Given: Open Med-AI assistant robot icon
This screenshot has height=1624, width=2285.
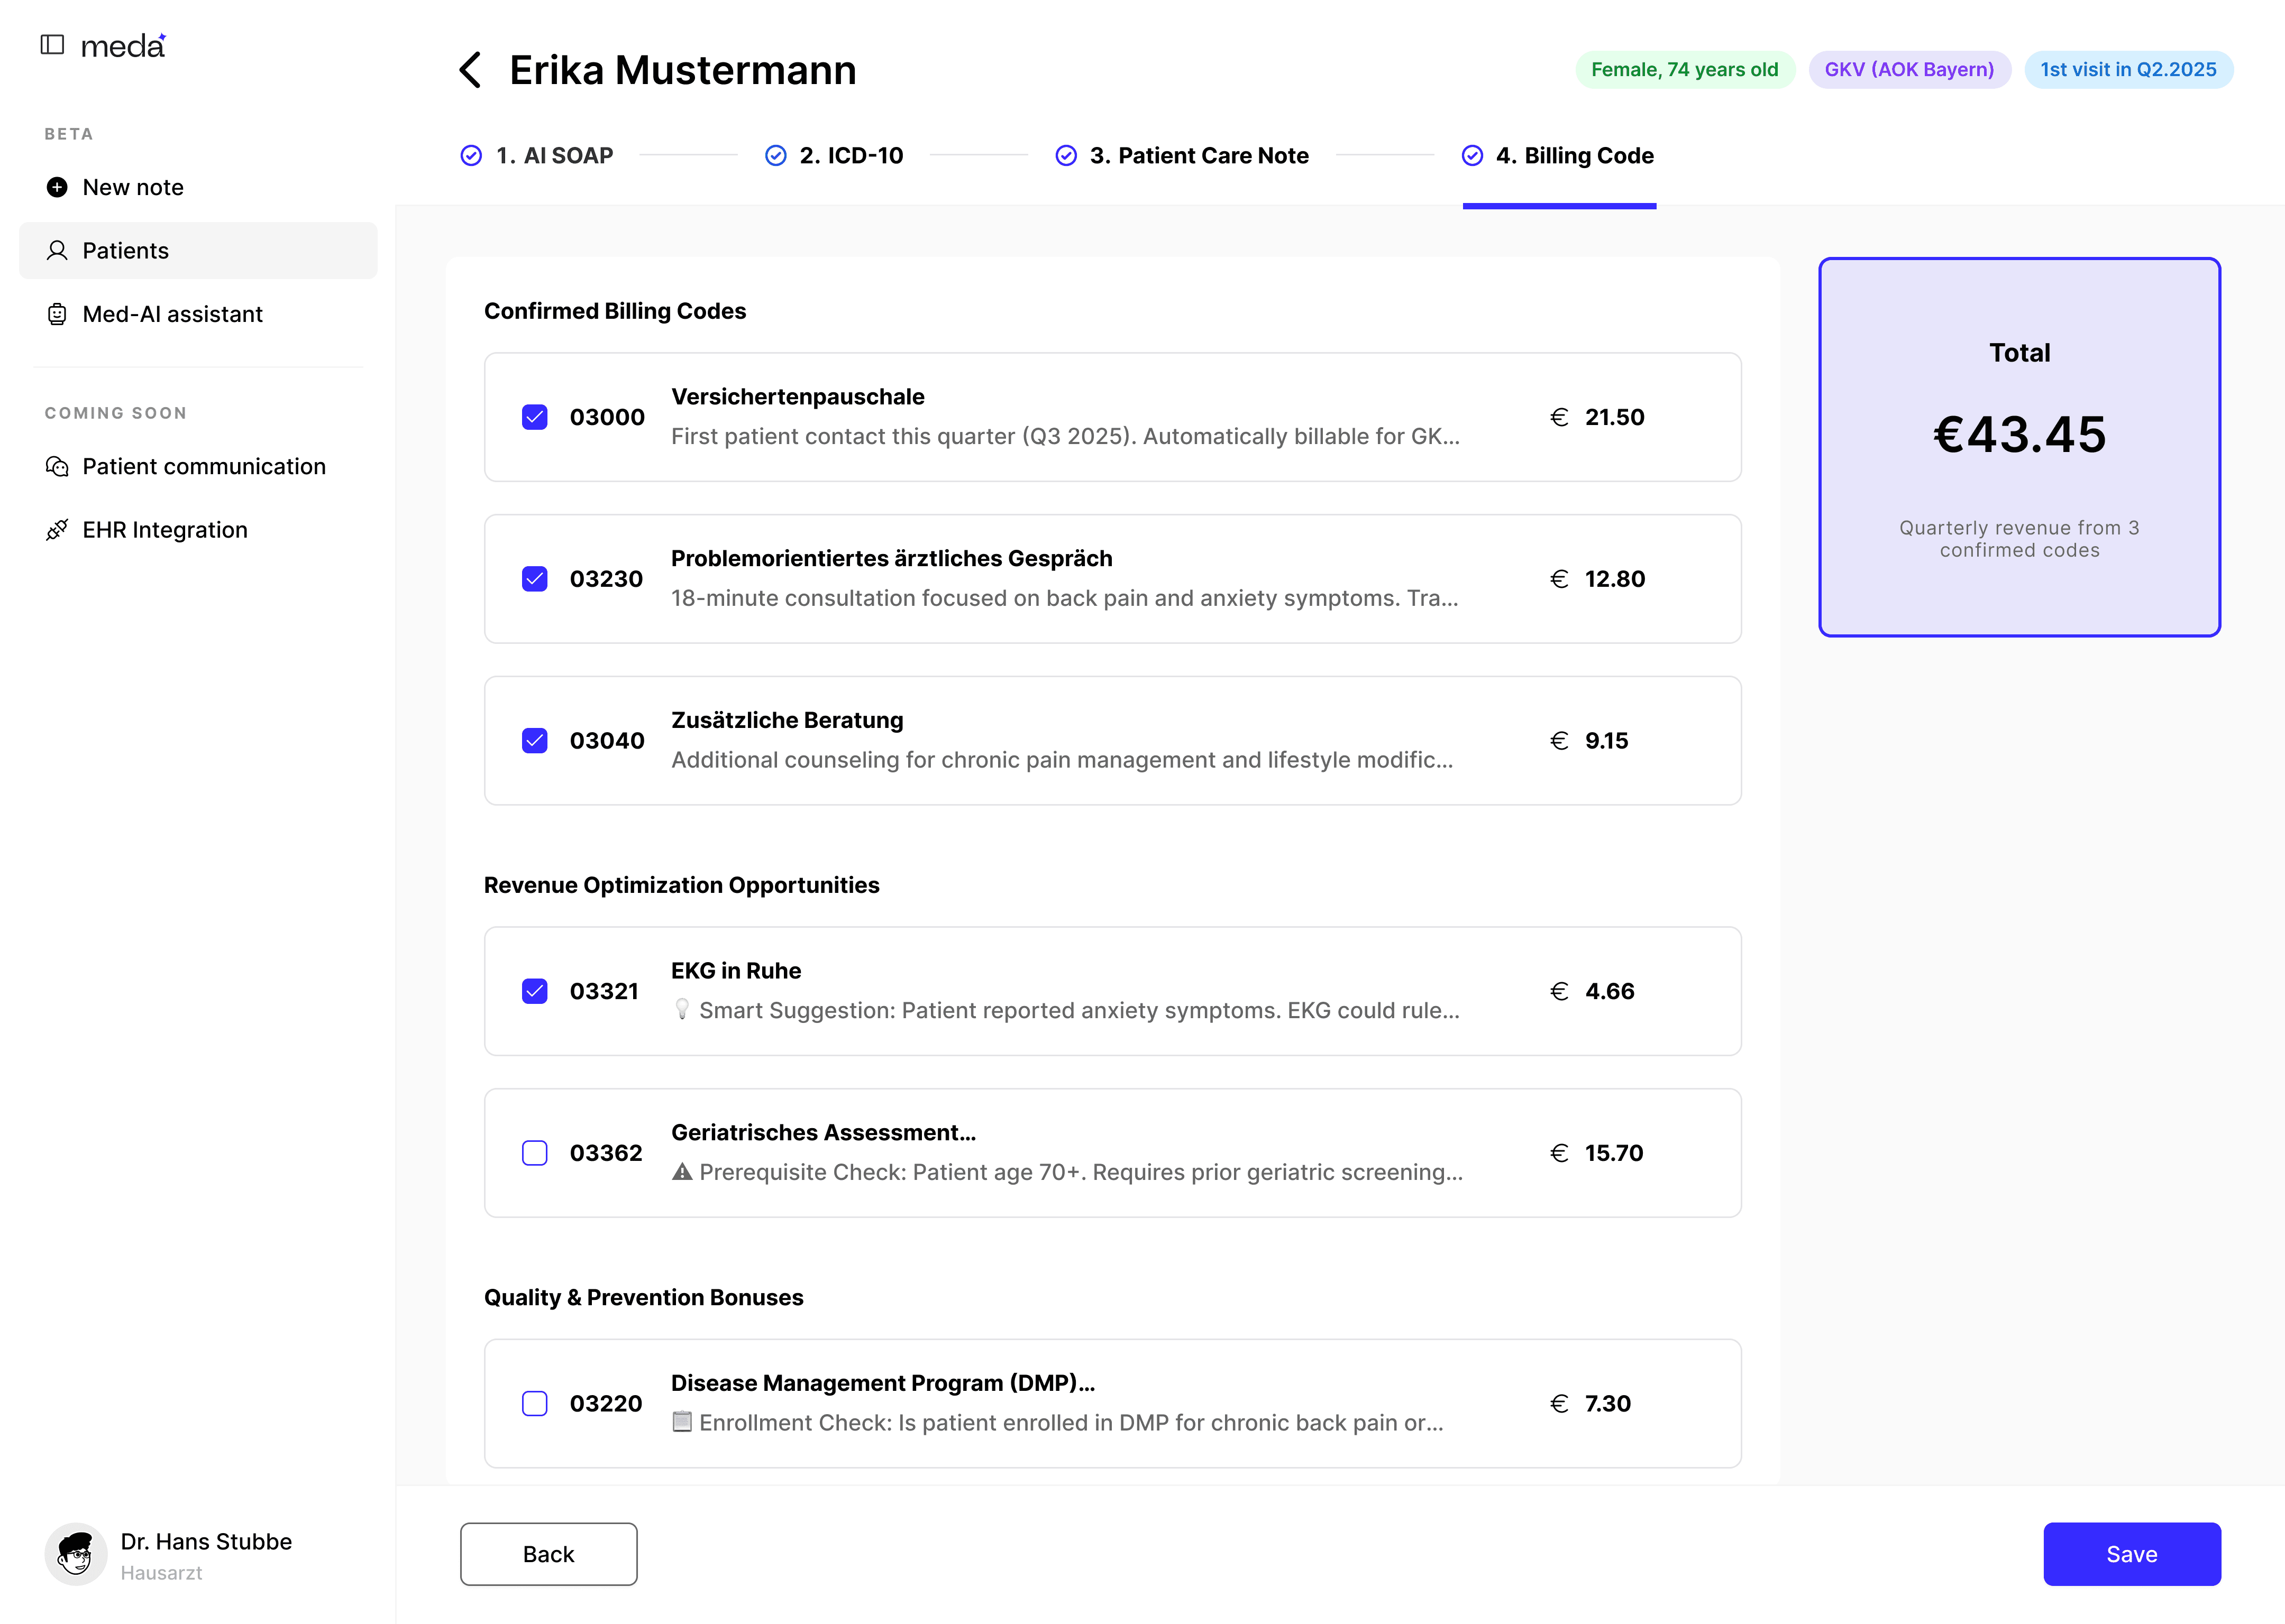Looking at the screenshot, I should (x=57, y=314).
